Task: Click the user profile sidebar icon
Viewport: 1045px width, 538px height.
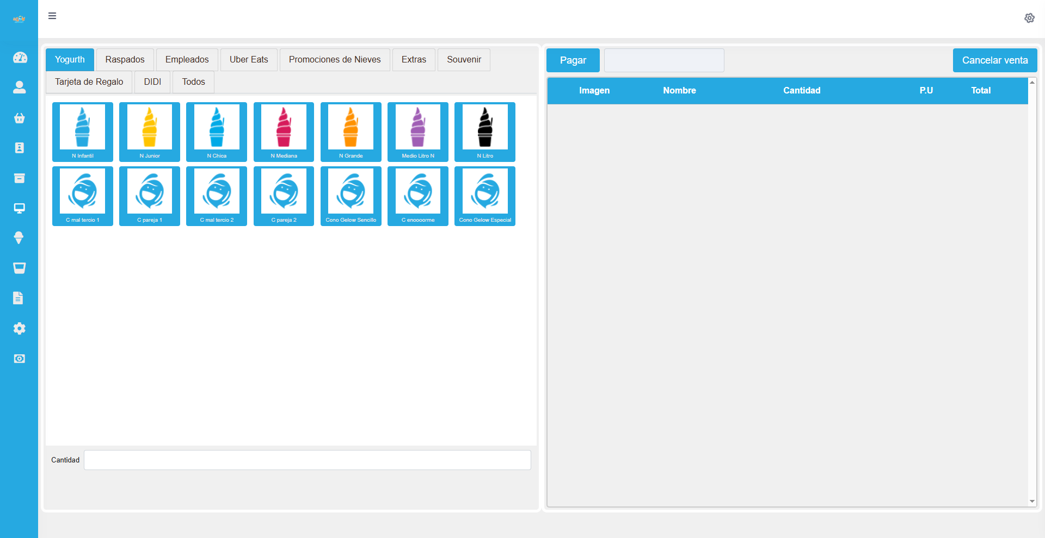Action: click(20, 87)
